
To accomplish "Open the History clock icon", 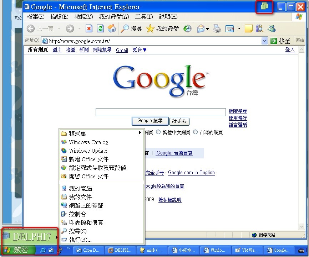I will pyautogui.click(x=187, y=29).
